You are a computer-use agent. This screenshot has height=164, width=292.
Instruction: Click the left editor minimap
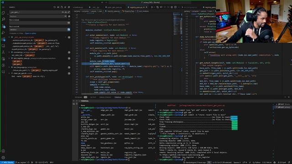[x=177, y=24]
